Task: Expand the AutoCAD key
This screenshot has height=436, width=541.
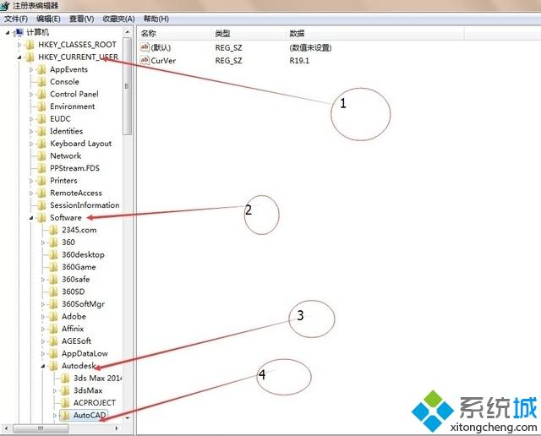Action: [x=54, y=416]
